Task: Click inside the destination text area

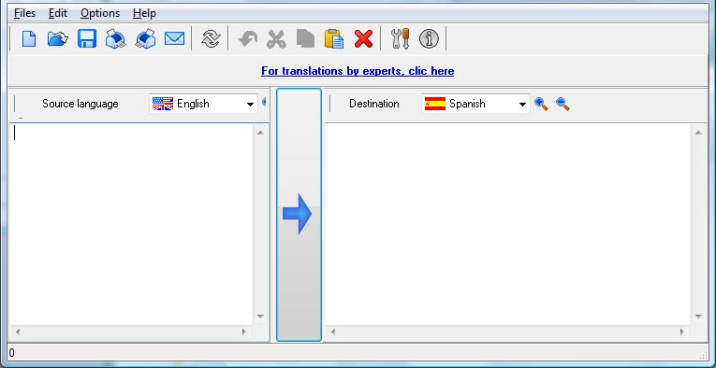Action: coord(507,224)
